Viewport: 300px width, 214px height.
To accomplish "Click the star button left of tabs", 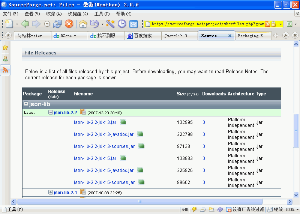I will click(8, 35).
